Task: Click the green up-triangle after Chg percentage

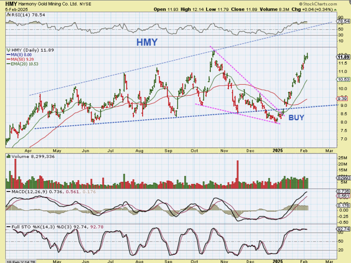Action: click(335, 9)
